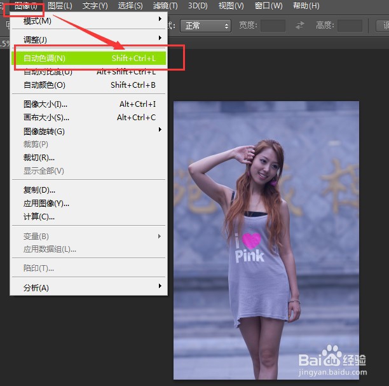Open the 选择(S) menu
The width and height of the screenshot is (389, 386).
tap(130, 6)
